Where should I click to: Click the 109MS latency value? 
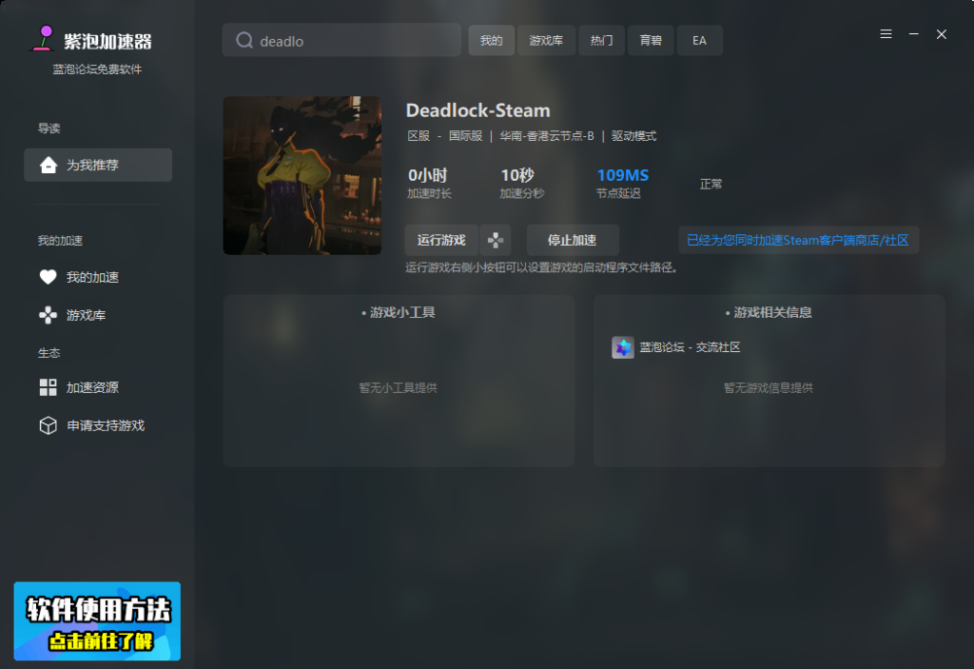click(x=622, y=175)
